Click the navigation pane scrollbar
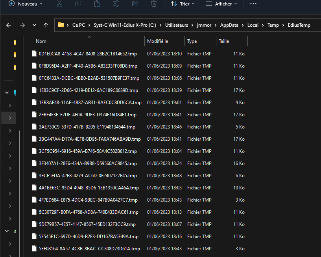 19,193
